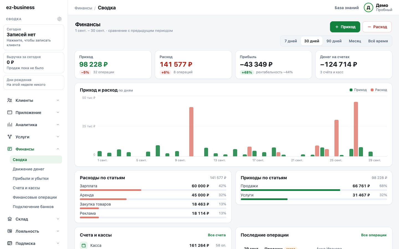Select the Месяц period tab

tap(355, 41)
